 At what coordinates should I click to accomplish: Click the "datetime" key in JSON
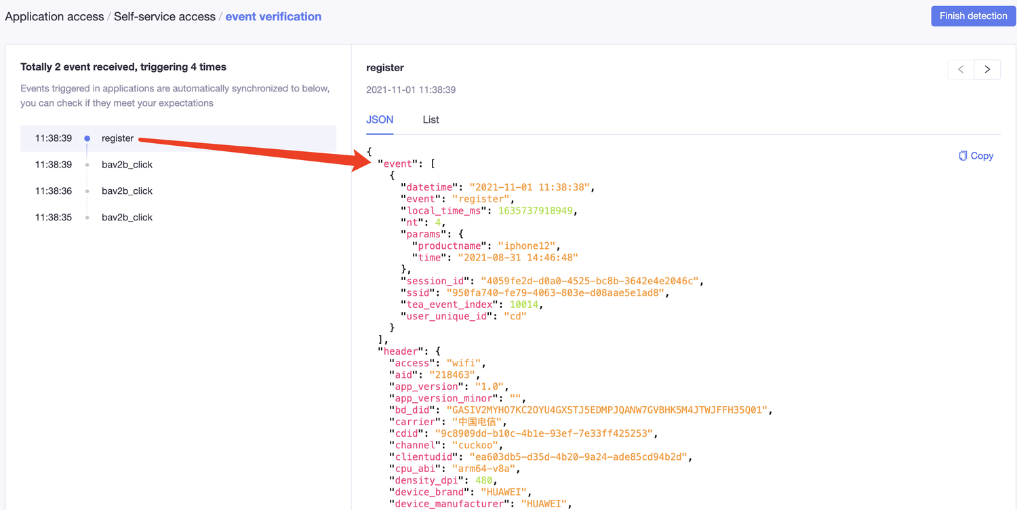(430, 187)
